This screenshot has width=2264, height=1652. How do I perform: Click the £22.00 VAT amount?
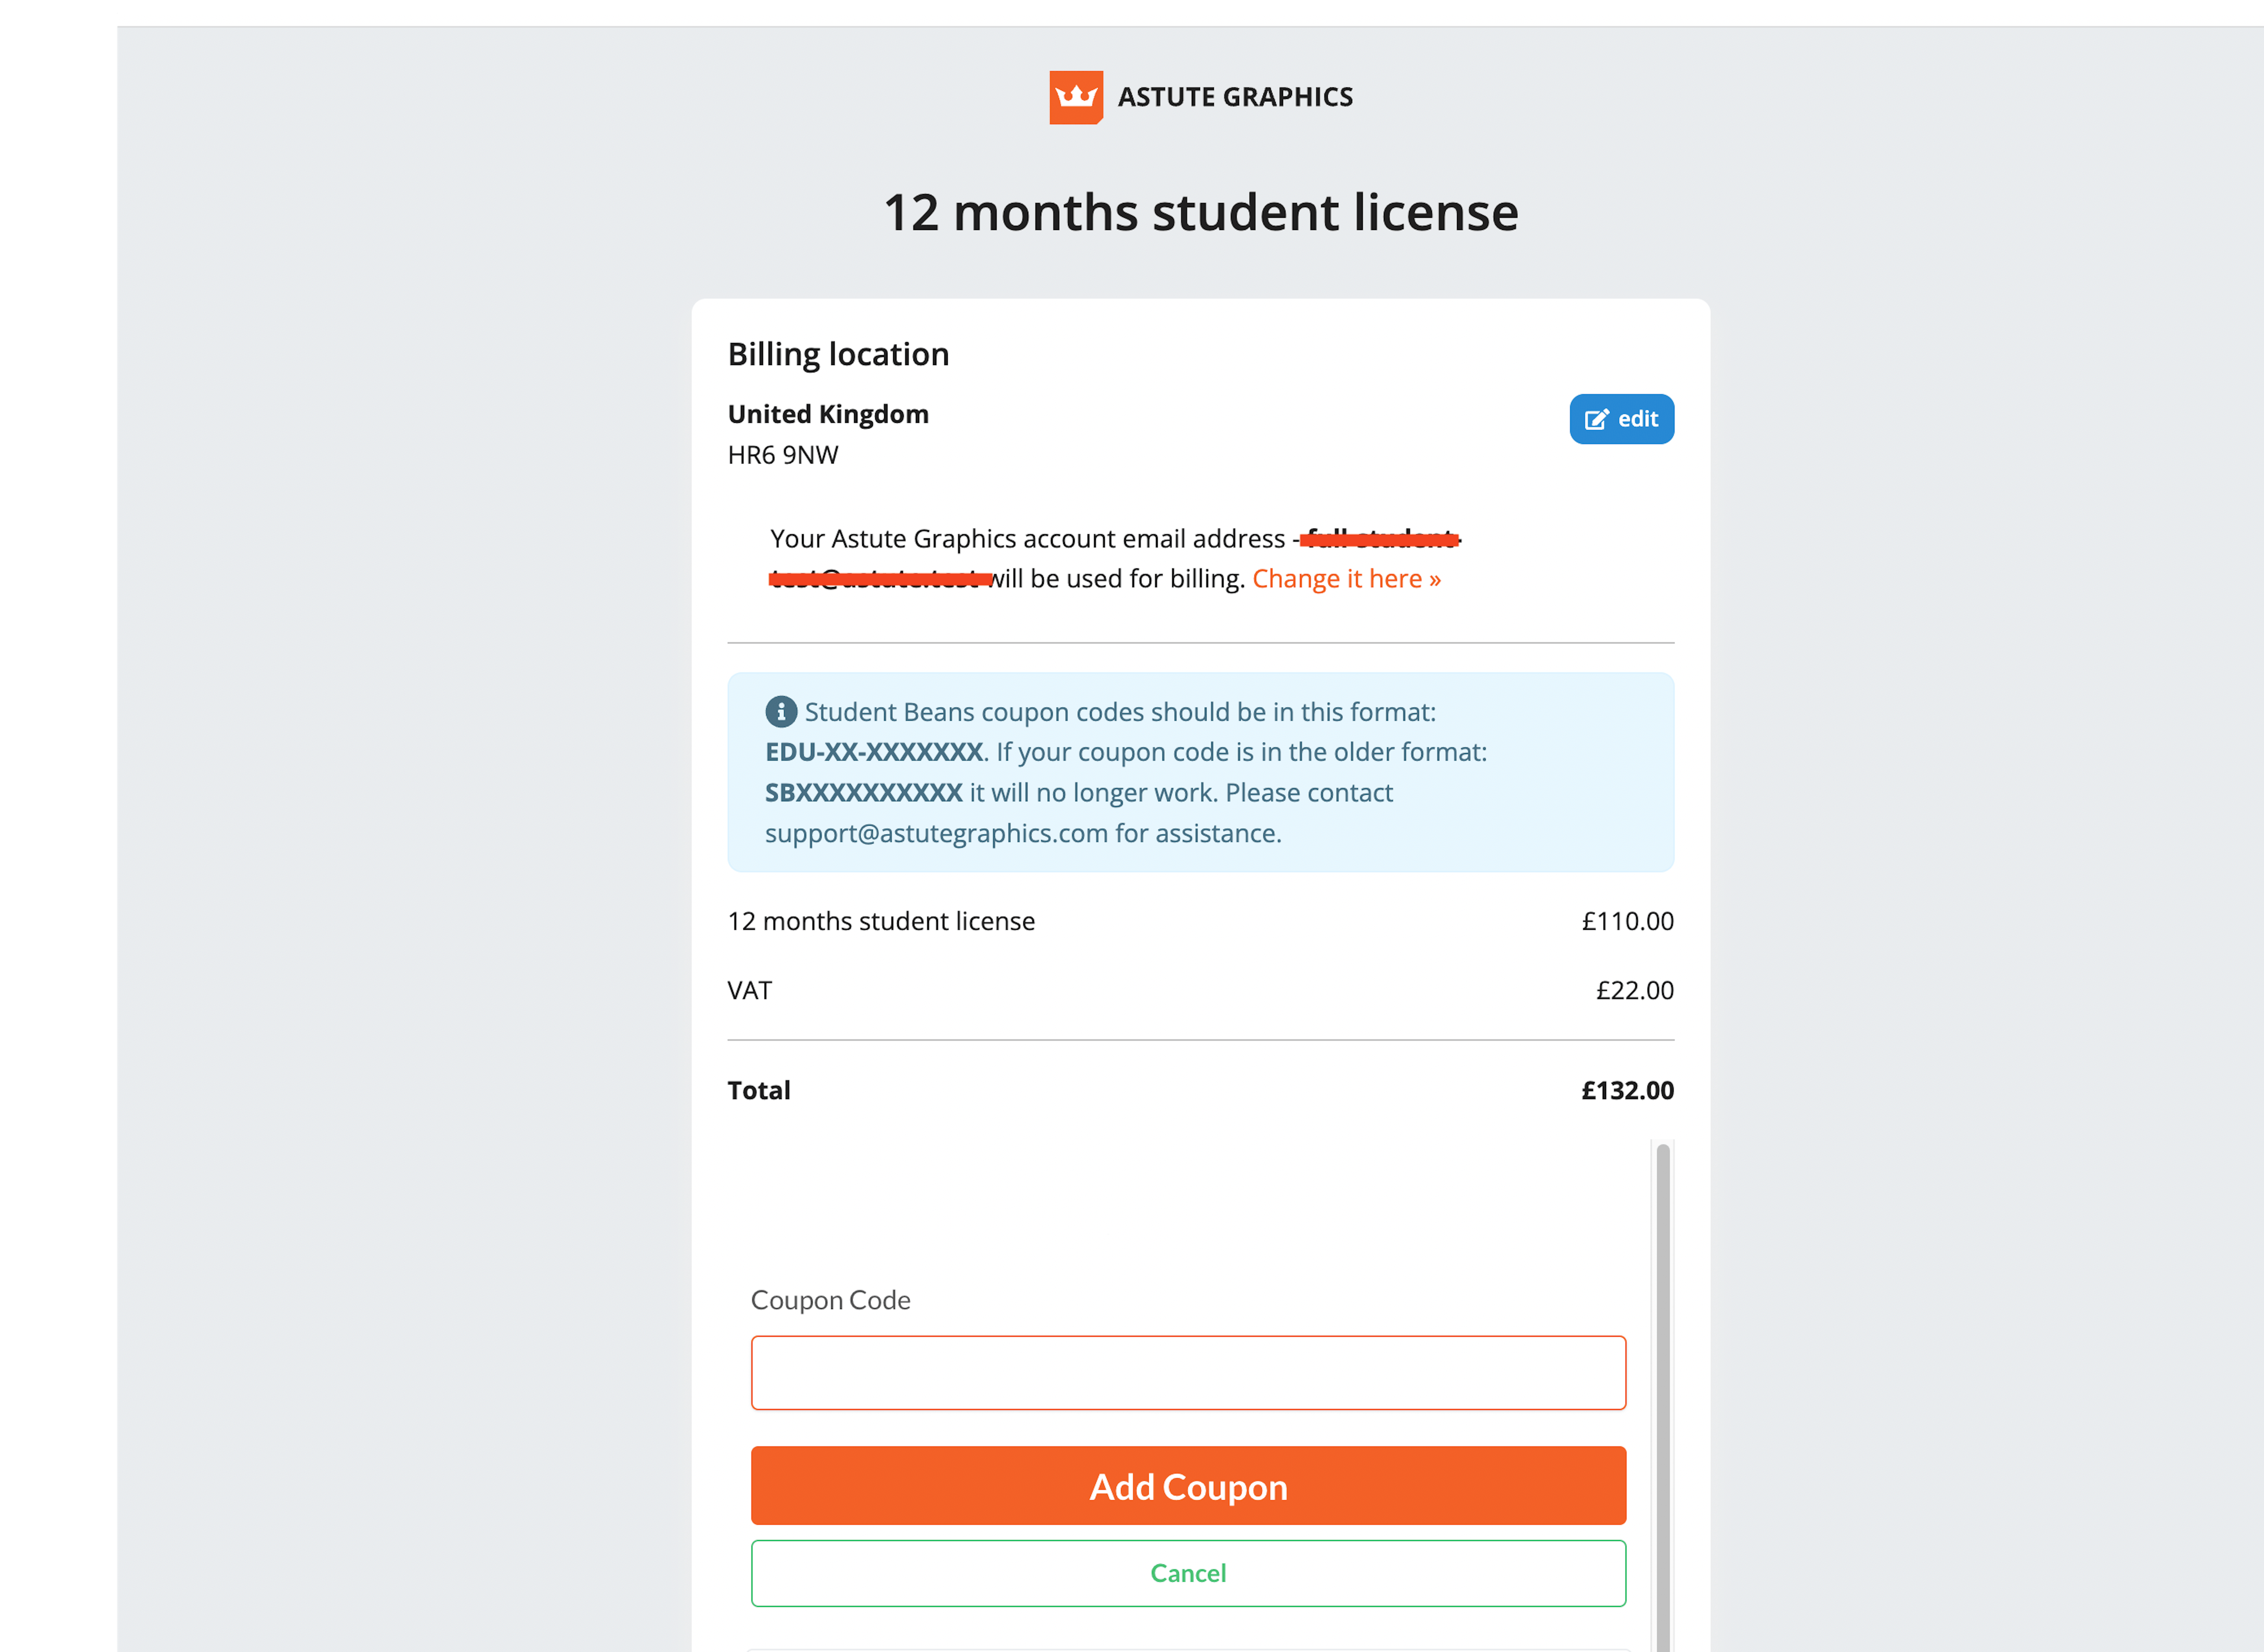pos(1634,990)
